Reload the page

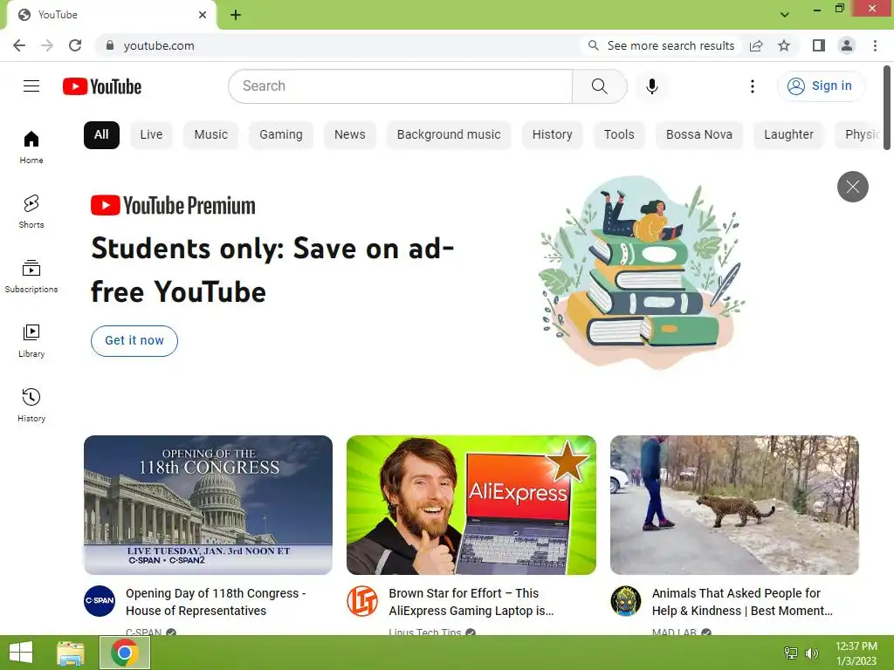(x=75, y=45)
